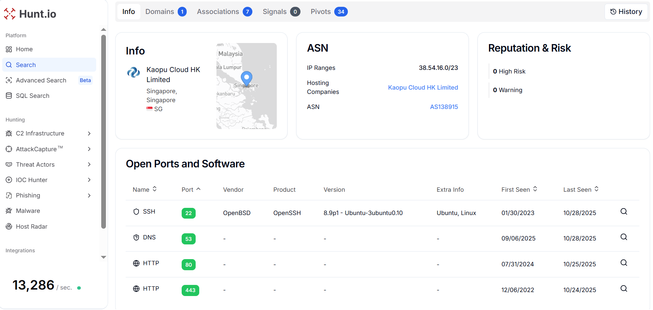Viewport: 653px width, 310px height.
Task: Sort table by Last Seen column
Action: (580, 190)
